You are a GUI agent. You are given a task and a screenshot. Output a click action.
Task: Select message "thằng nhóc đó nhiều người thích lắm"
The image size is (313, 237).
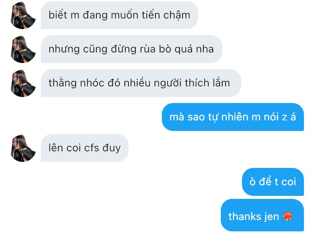pyautogui.click(x=141, y=83)
